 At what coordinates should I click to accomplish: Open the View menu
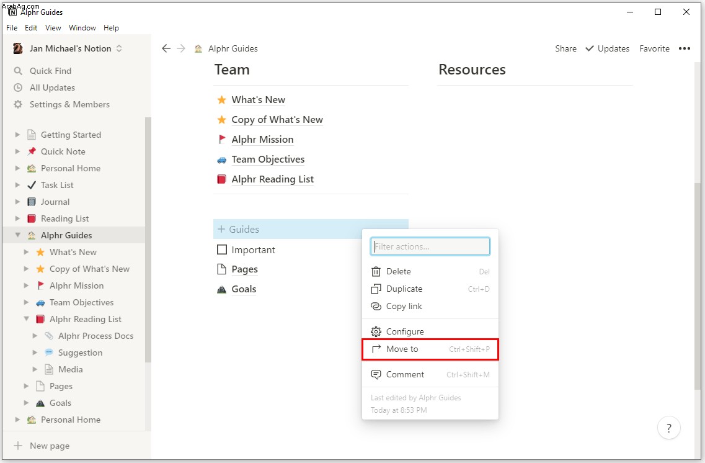53,28
